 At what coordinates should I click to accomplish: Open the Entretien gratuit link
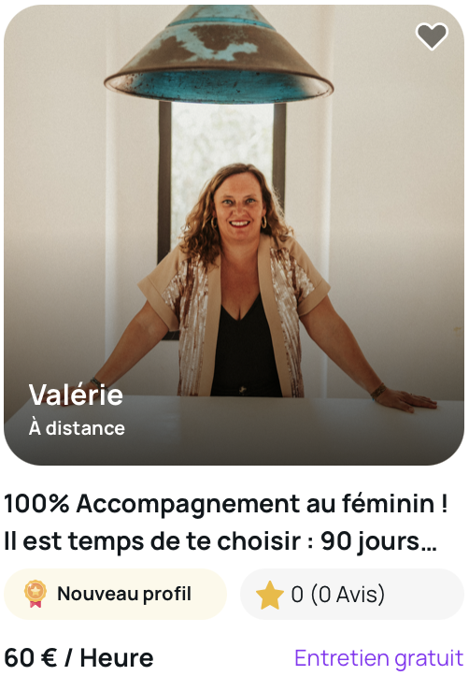click(x=379, y=659)
